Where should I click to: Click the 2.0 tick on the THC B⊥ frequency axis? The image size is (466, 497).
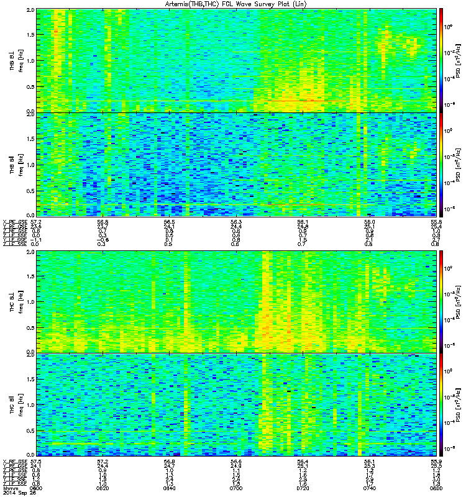(30, 252)
